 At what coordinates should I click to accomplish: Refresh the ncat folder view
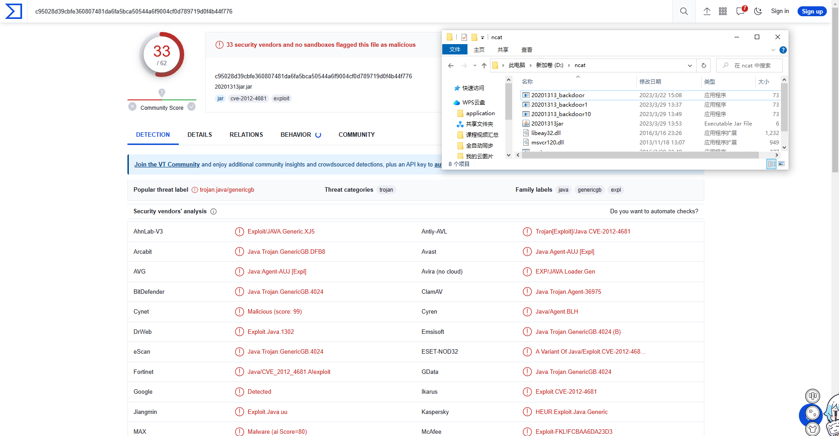coord(704,66)
